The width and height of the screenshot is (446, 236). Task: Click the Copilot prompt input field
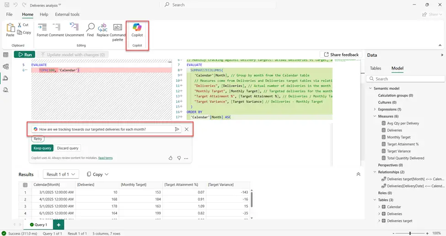tap(105, 129)
